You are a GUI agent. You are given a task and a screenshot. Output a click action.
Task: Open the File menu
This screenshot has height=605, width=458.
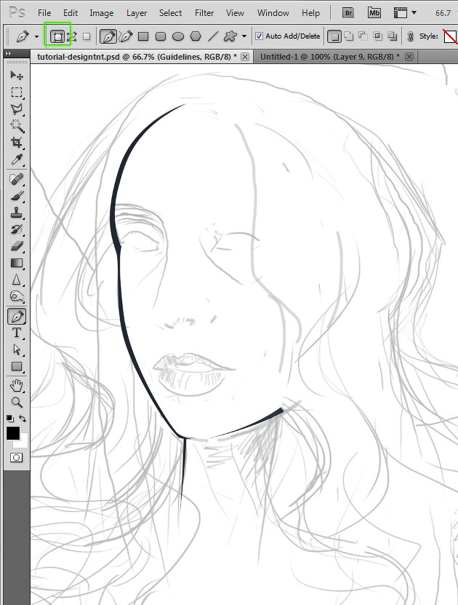click(44, 12)
